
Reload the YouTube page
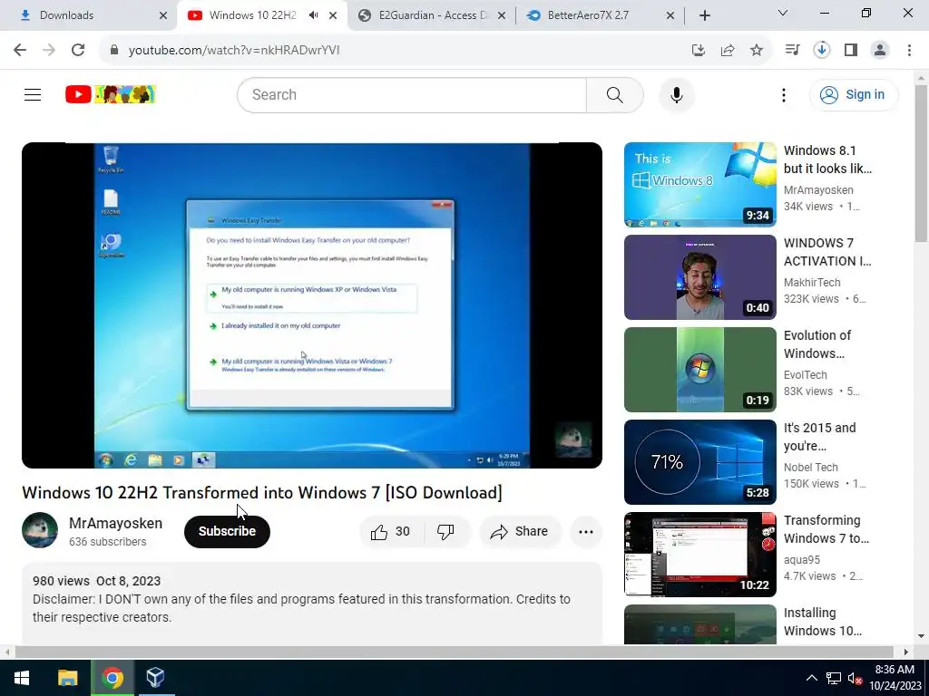[78, 50]
